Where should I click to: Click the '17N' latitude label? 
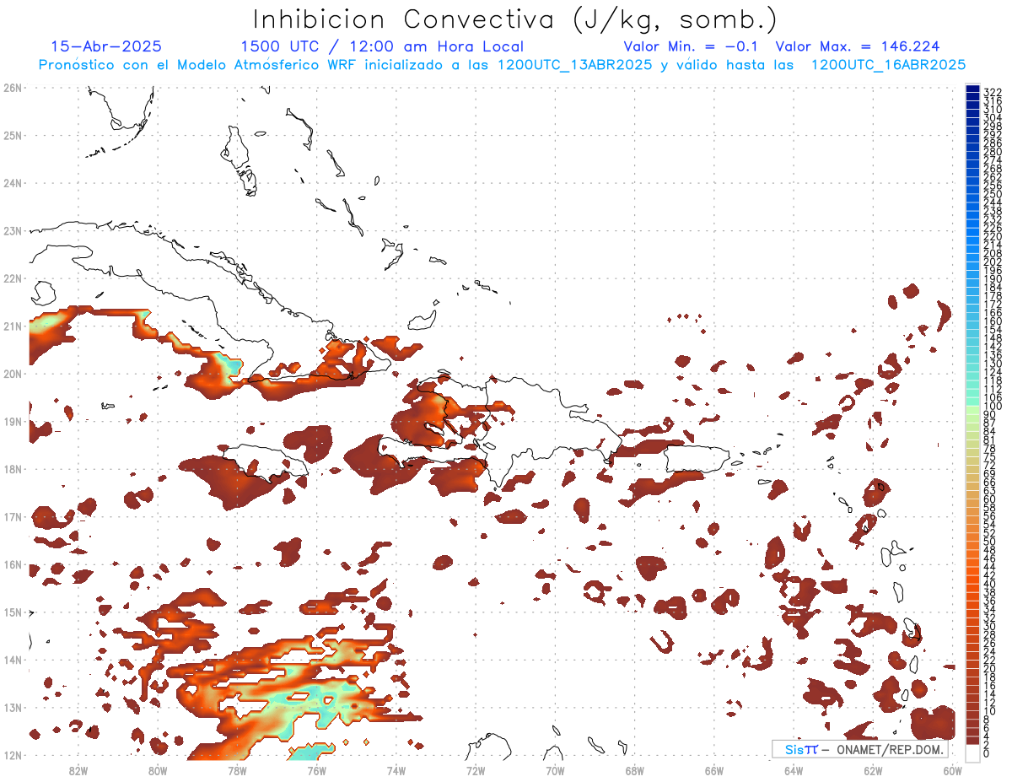pyautogui.click(x=13, y=516)
